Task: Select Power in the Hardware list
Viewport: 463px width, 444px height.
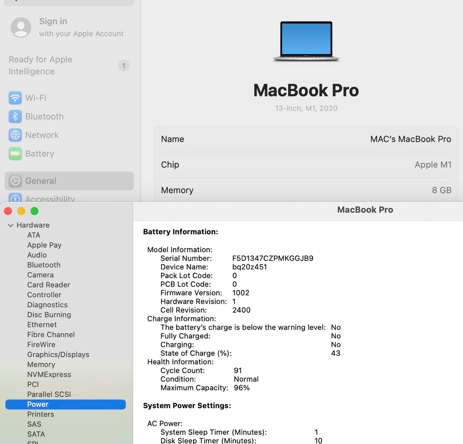Action: (38, 404)
